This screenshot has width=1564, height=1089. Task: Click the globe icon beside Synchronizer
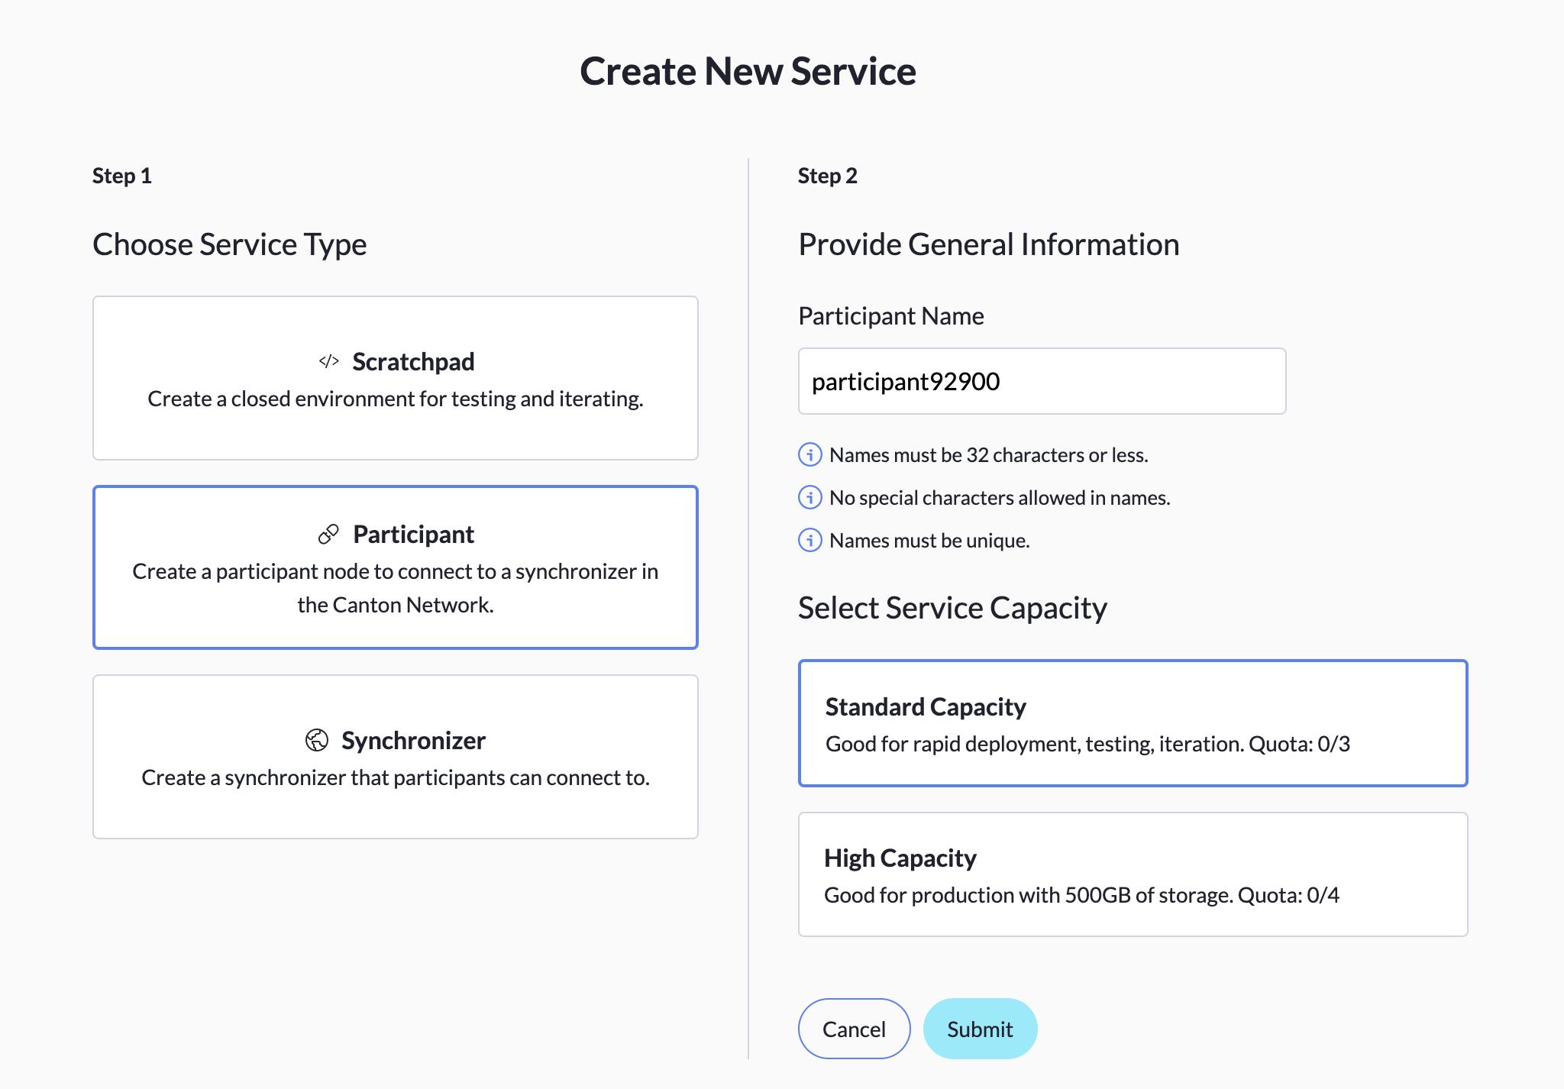(x=316, y=739)
